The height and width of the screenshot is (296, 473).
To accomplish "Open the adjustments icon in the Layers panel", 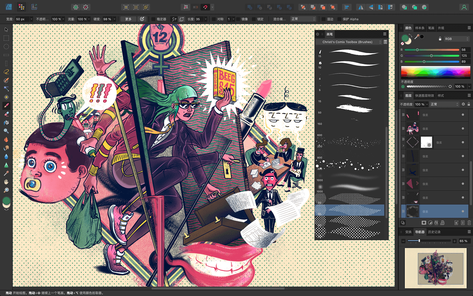I will (430, 223).
